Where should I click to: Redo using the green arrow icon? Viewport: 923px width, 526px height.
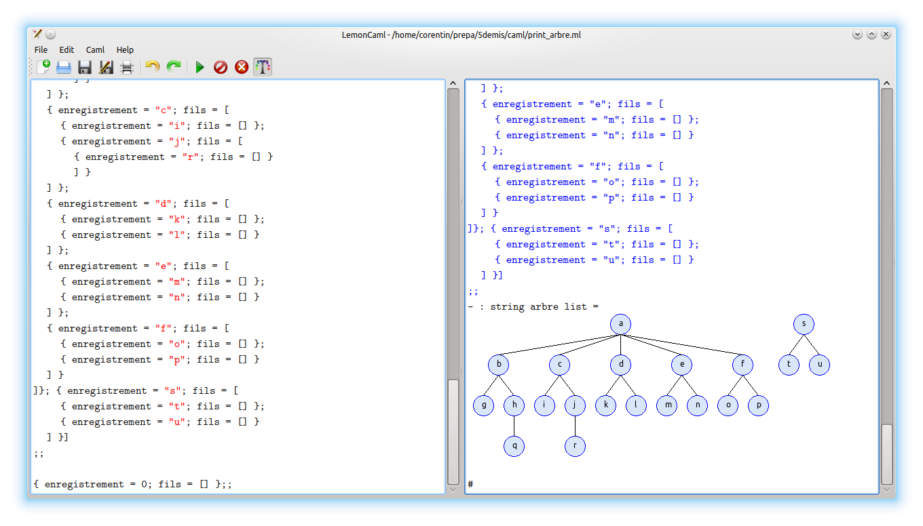point(174,66)
